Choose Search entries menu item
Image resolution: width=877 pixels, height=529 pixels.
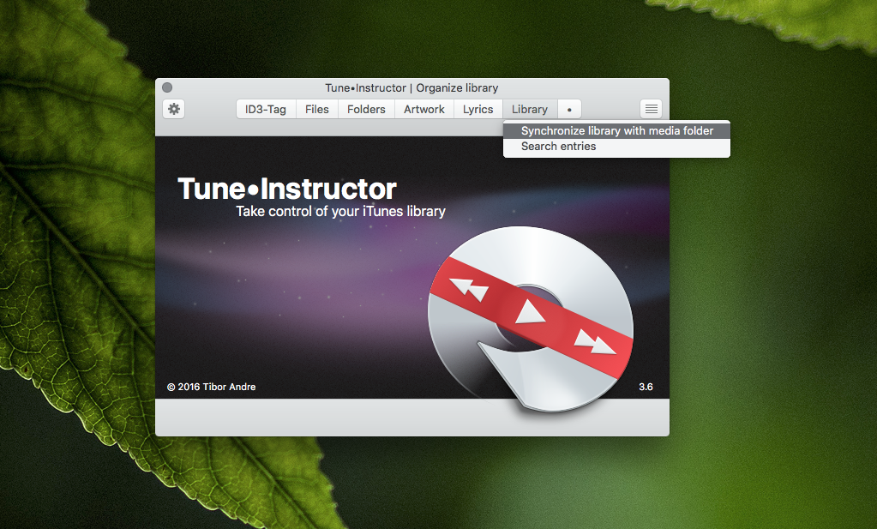(616, 147)
